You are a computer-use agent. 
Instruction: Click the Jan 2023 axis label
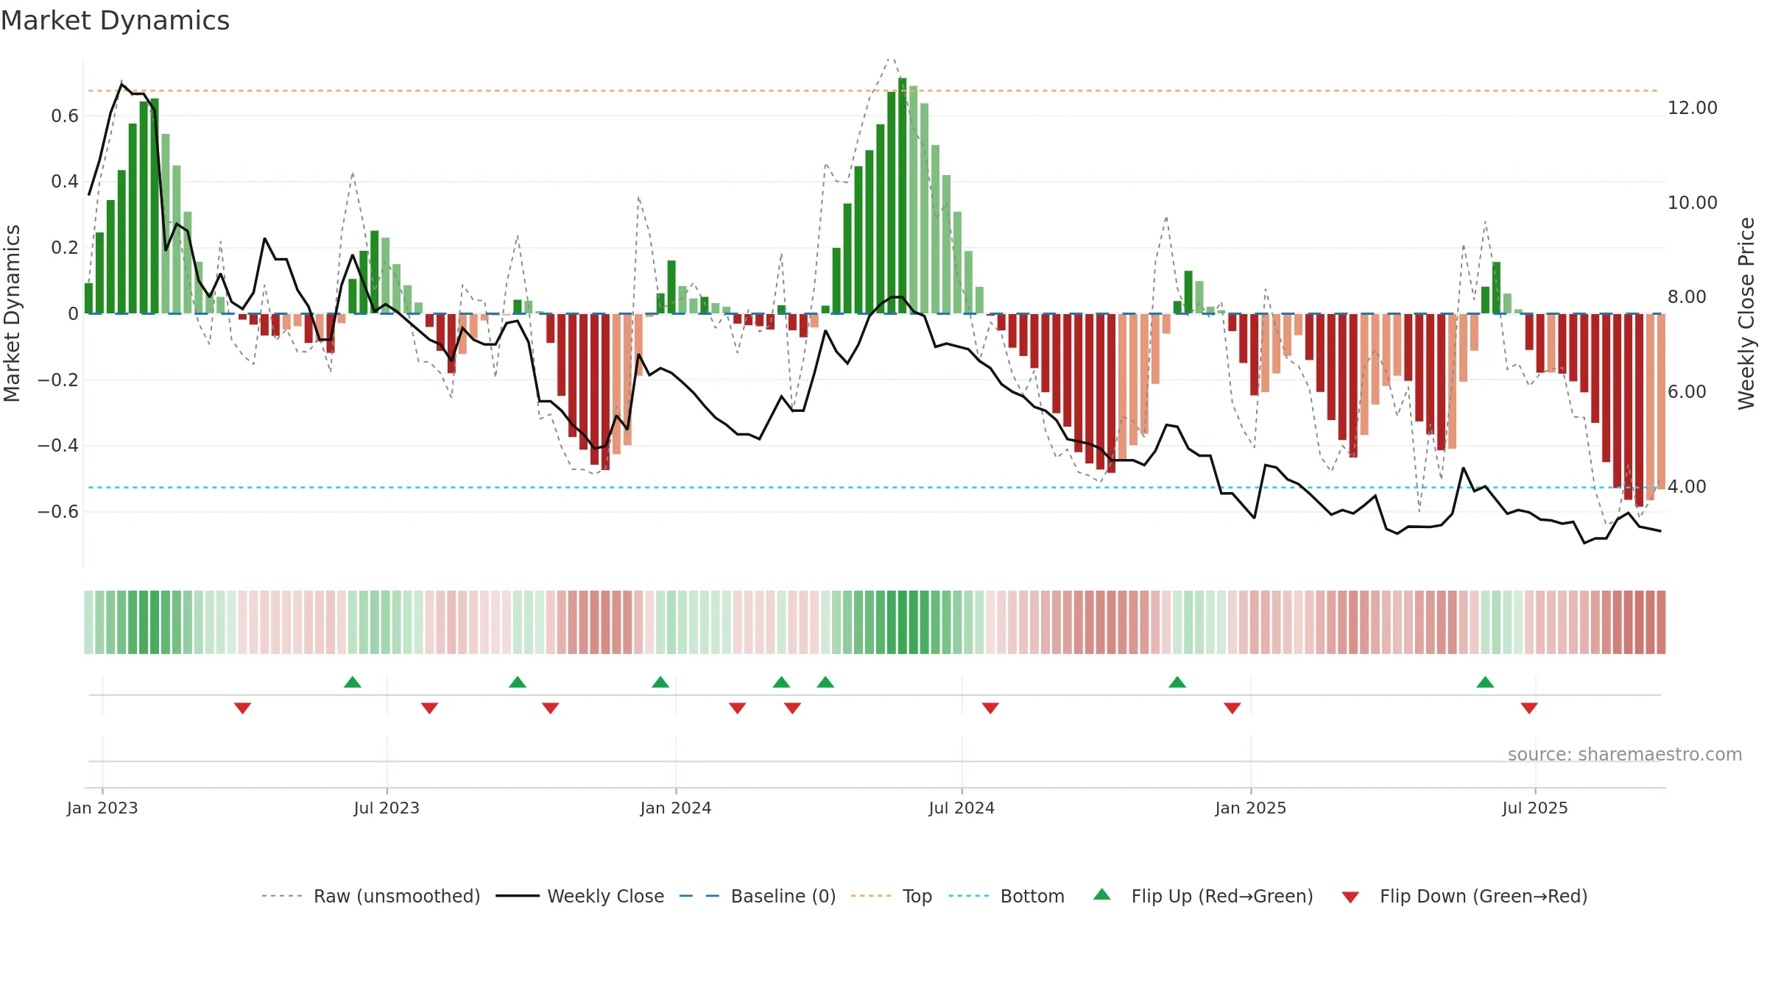click(x=102, y=808)
